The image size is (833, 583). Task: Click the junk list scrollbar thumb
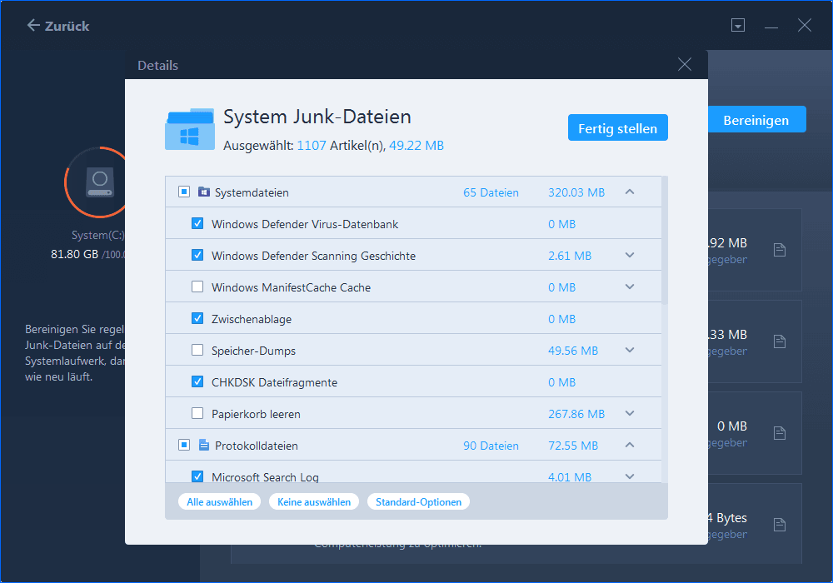pos(665,241)
